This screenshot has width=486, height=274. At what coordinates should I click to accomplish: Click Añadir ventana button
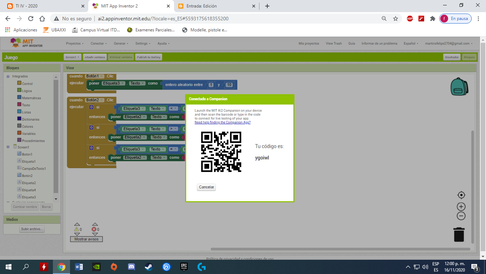coord(95,57)
